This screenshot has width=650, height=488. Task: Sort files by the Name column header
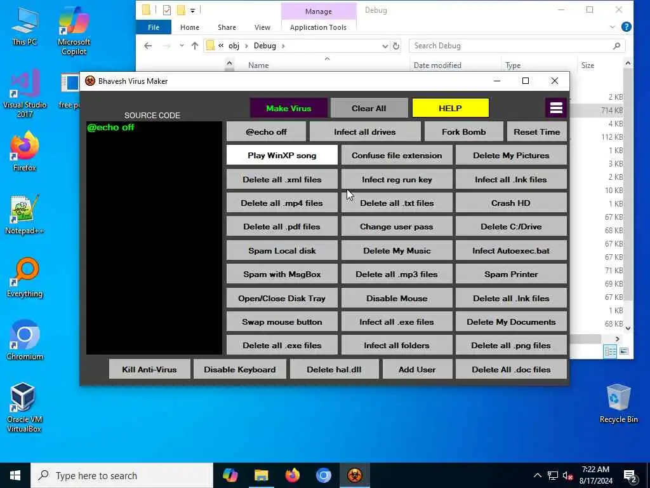258,65
